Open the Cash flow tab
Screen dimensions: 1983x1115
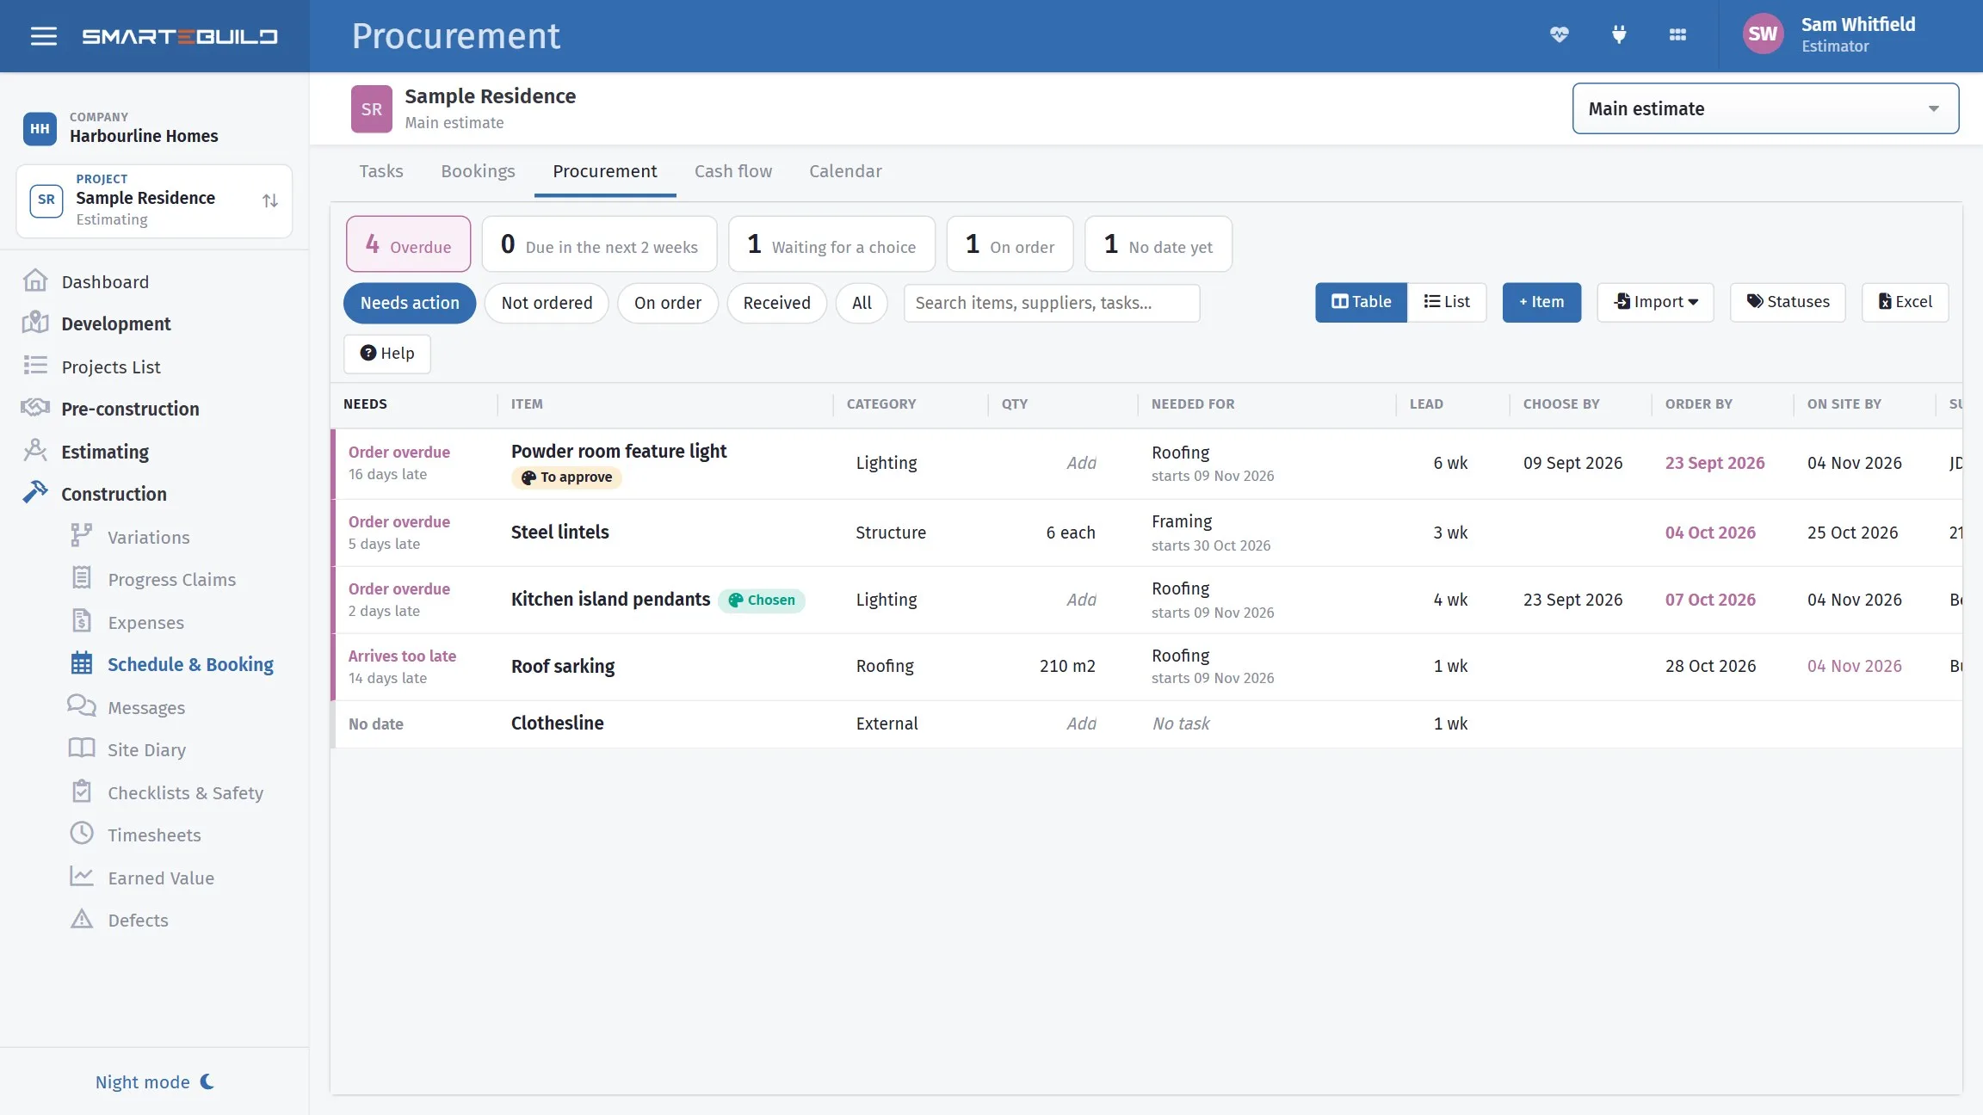pyautogui.click(x=733, y=171)
